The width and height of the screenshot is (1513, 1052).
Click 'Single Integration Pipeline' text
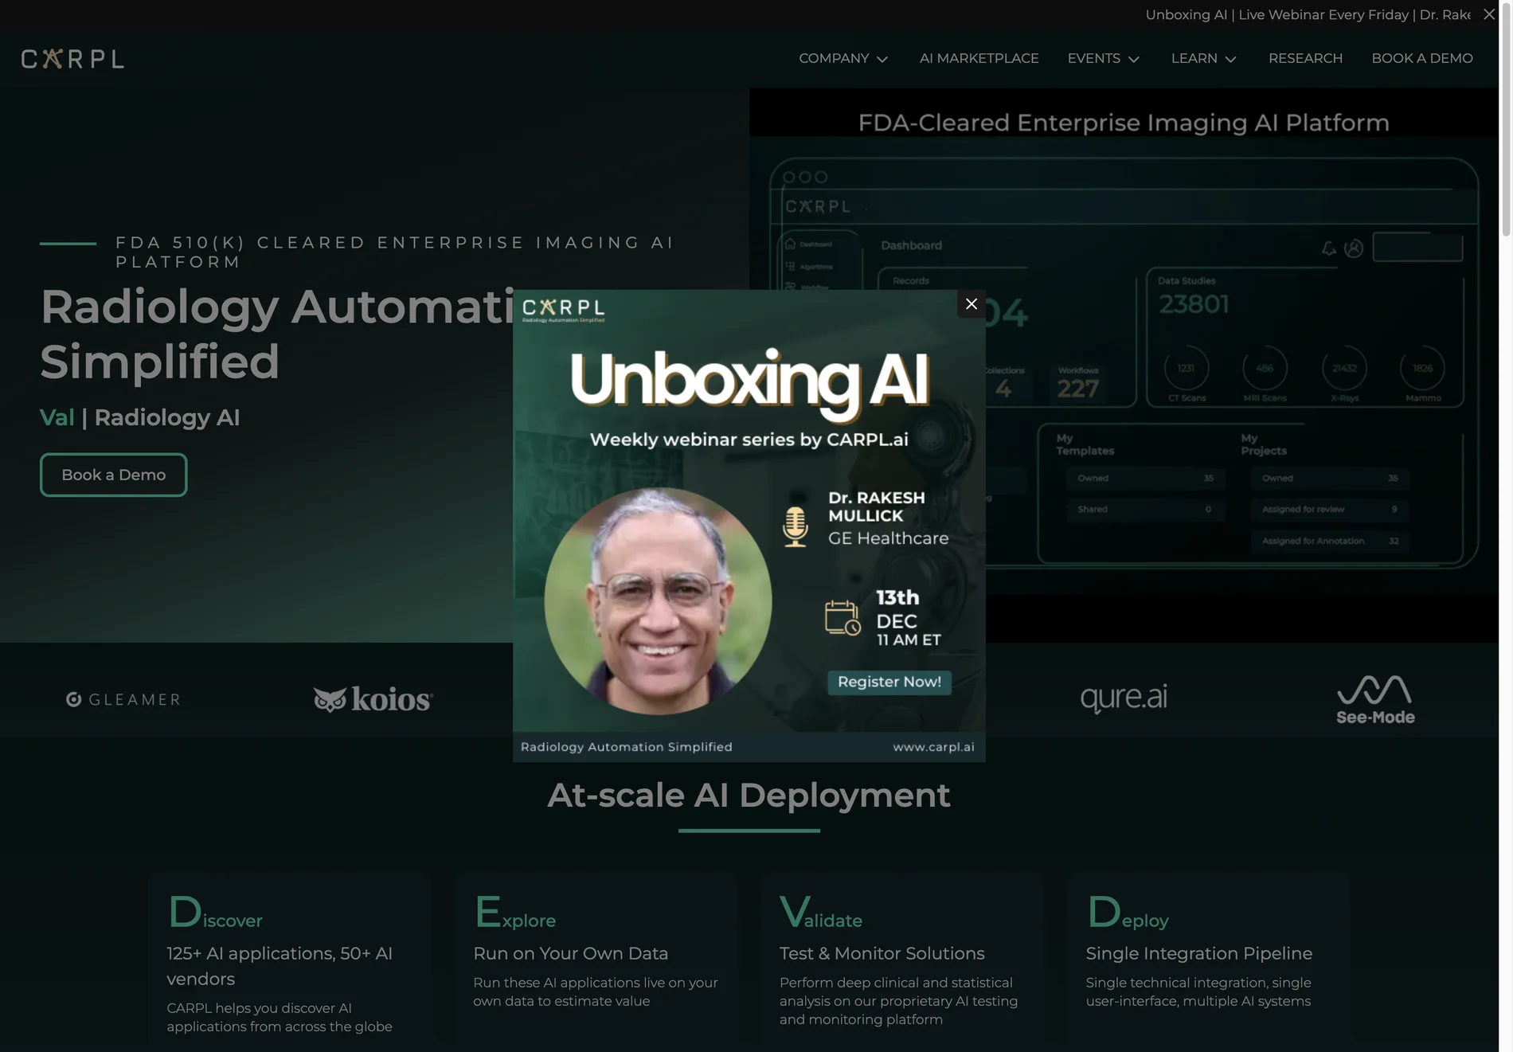(1199, 953)
